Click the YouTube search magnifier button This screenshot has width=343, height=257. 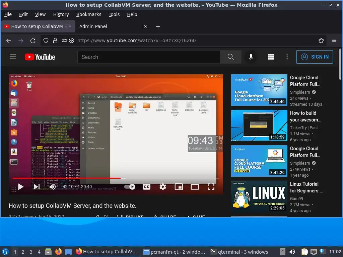tap(230, 57)
